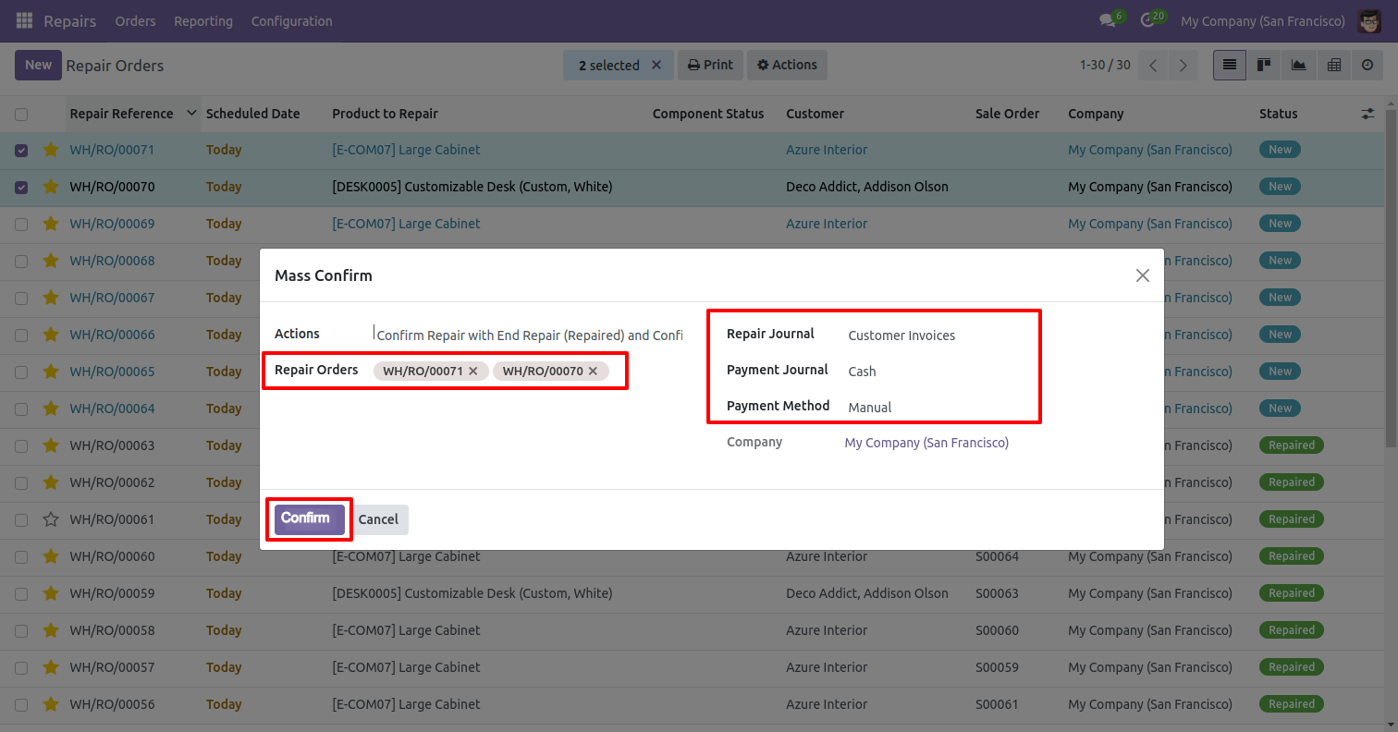This screenshot has height=732, width=1398.
Task: Toggle the select-all header checkbox
Action: [21, 115]
